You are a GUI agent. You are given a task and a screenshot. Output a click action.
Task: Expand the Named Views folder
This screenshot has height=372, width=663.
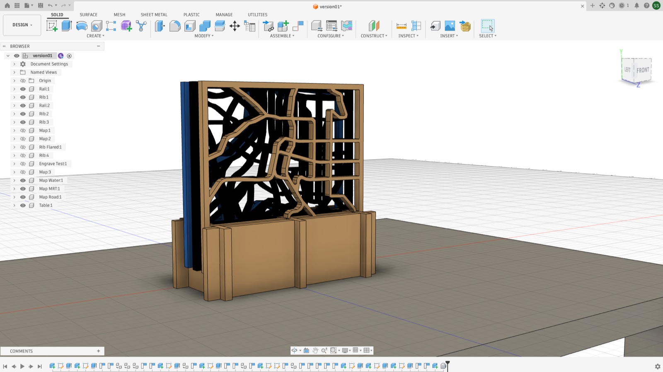(14, 72)
